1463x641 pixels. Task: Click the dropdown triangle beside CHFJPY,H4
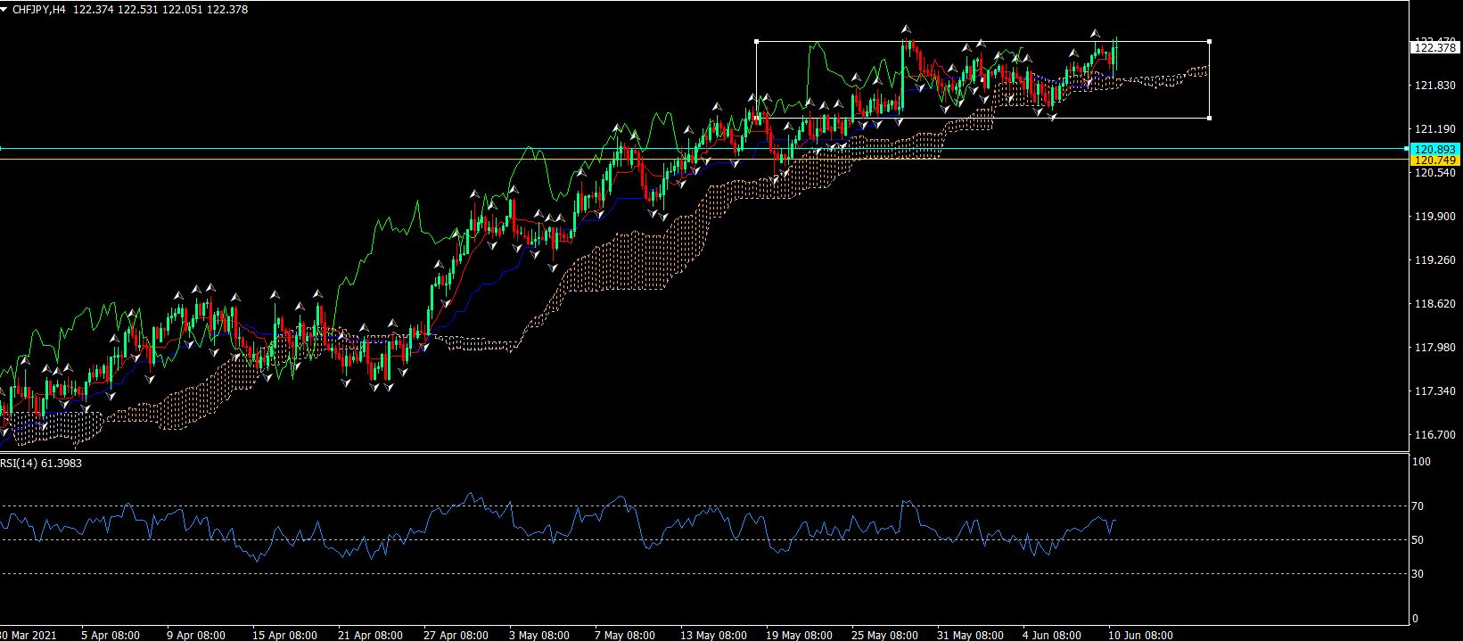(x=5, y=10)
